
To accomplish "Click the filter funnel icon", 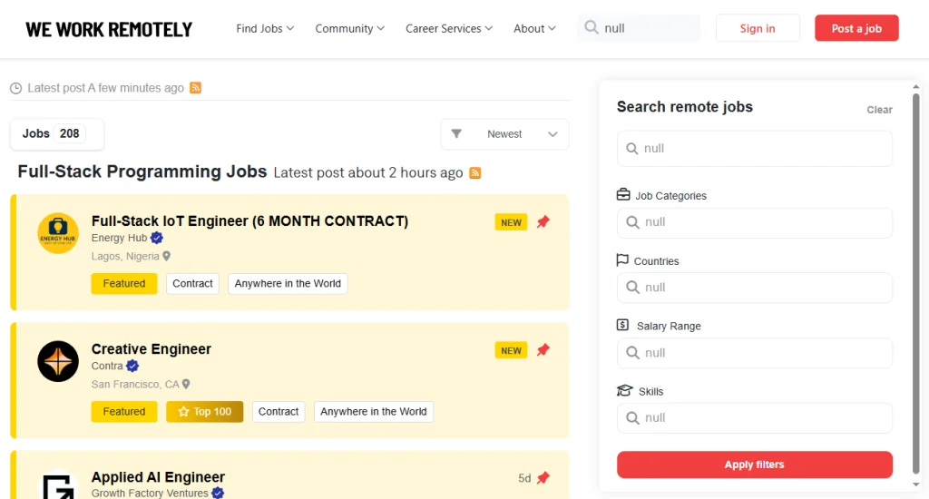I will pos(456,134).
